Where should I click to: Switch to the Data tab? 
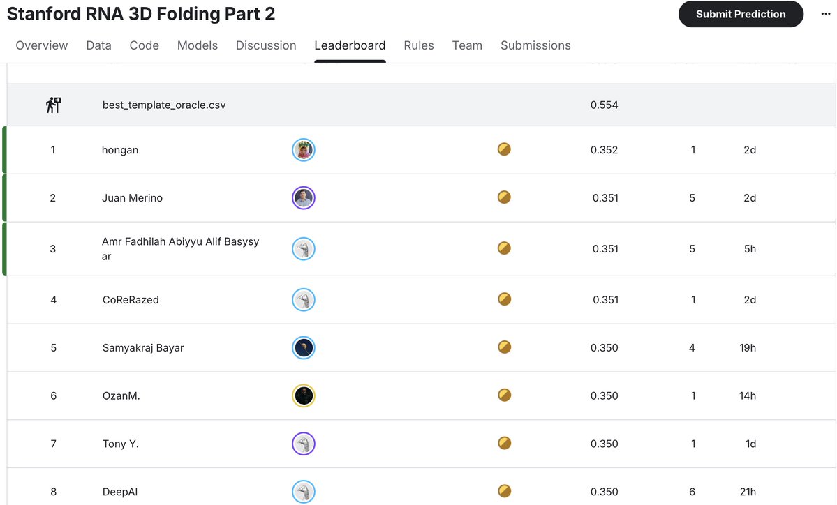98,45
